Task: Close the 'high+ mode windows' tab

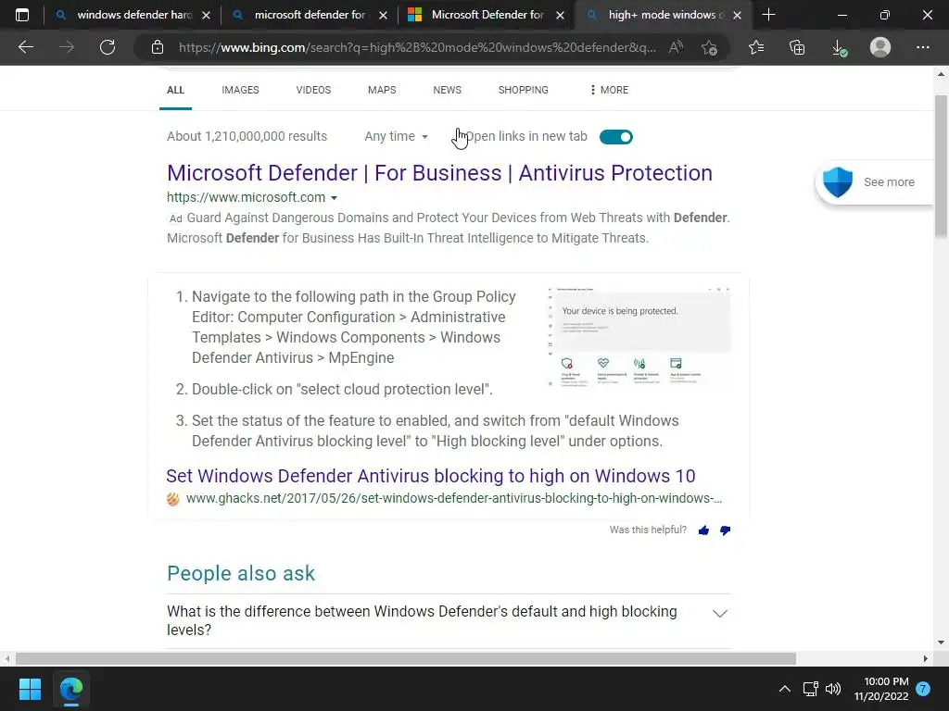Action: click(x=737, y=16)
